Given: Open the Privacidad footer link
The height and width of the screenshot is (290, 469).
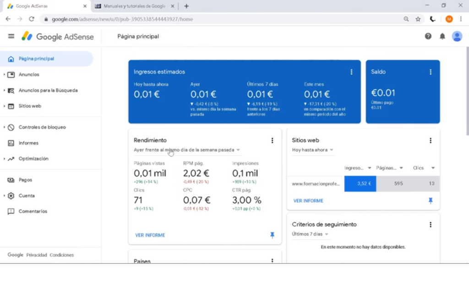Looking at the screenshot, I should click(x=37, y=255).
